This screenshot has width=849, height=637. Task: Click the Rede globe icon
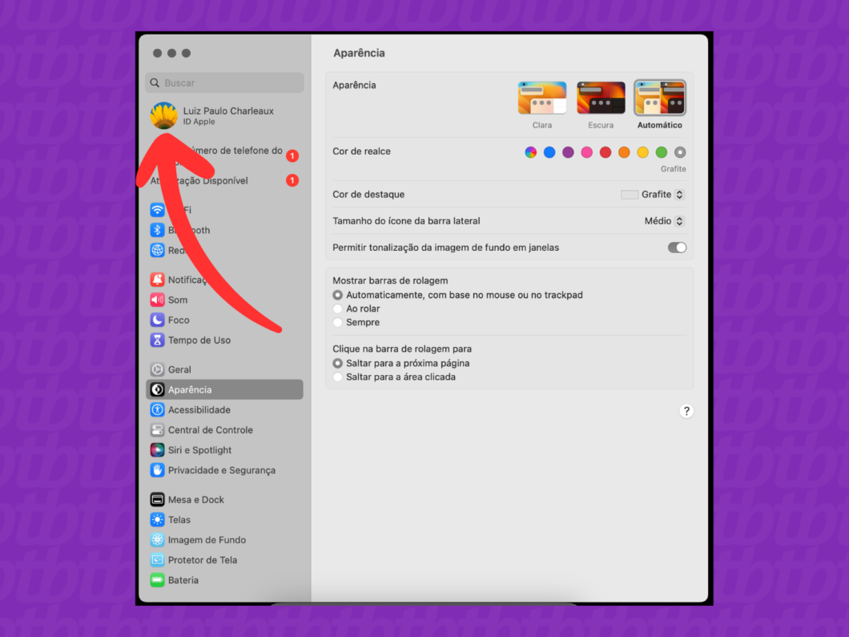click(157, 250)
